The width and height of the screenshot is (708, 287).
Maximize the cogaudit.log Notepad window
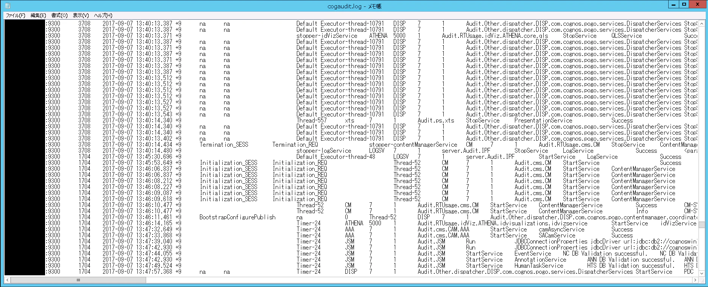pyautogui.click(x=684, y=5)
